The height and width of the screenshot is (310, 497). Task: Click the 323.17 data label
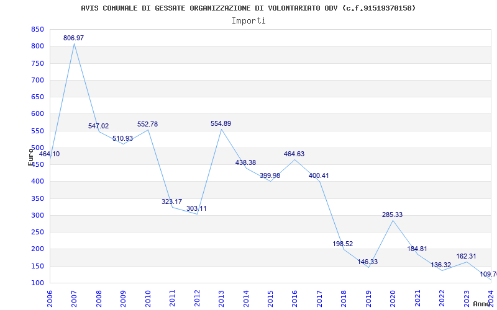click(x=171, y=202)
